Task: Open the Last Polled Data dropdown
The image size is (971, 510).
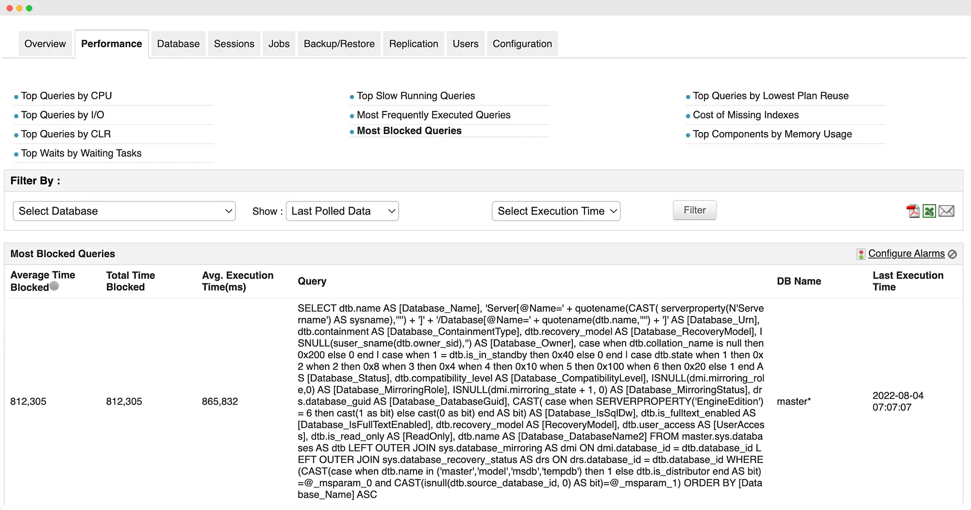Action: (x=342, y=211)
